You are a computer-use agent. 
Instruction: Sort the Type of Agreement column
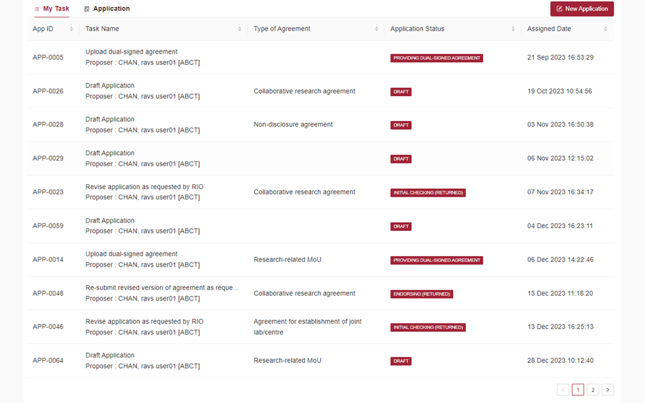(377, 29)
